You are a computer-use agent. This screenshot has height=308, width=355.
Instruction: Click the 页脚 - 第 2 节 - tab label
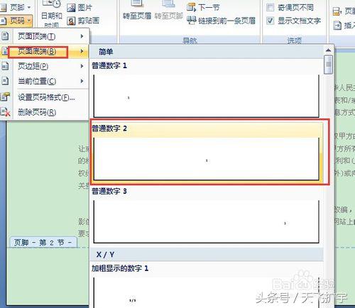tap(43, 243)
